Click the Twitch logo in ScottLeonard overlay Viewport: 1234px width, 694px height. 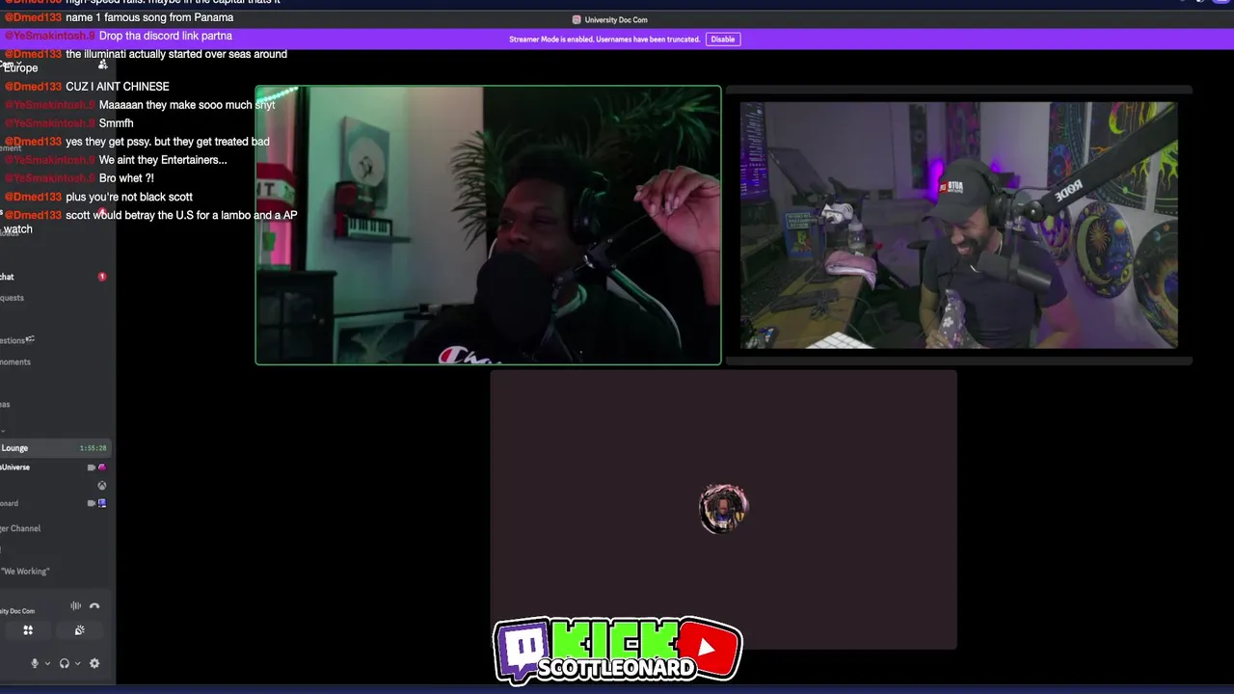pos(523,650)
